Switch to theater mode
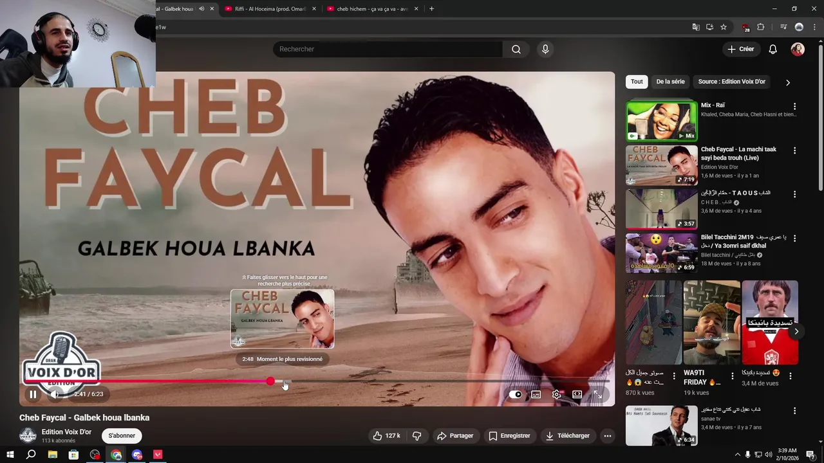This screenshot has width=824, height=463. point(577,394)
